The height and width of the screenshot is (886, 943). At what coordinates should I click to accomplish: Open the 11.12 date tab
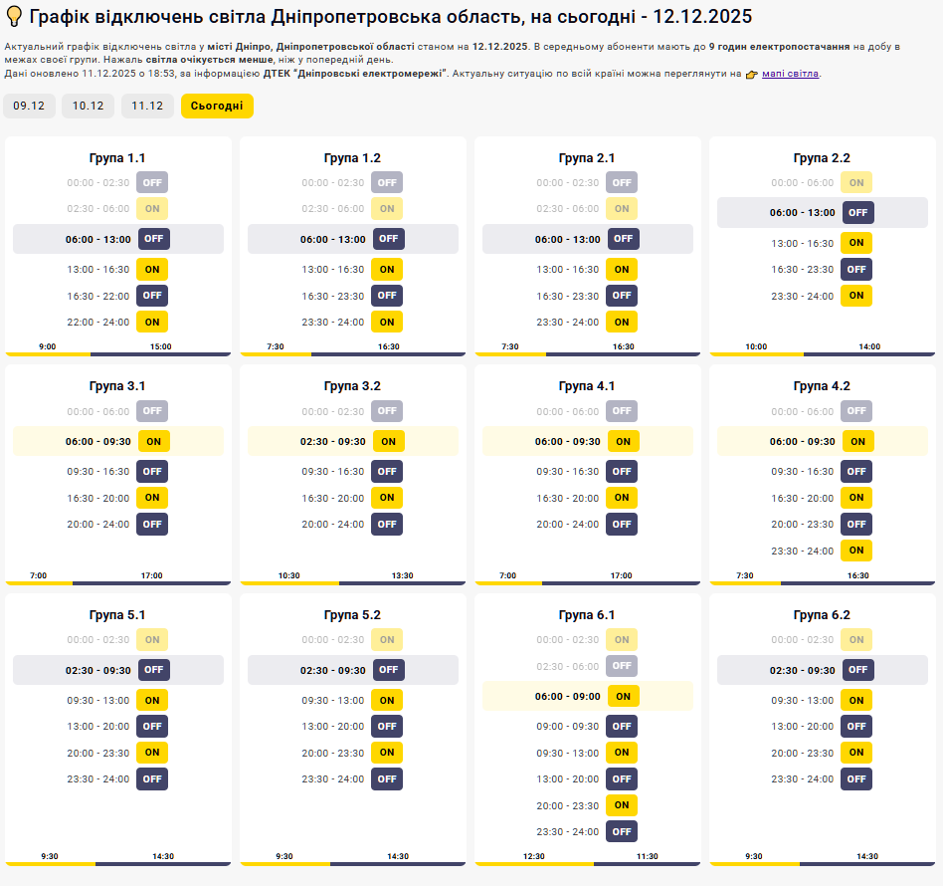(147, 106)
